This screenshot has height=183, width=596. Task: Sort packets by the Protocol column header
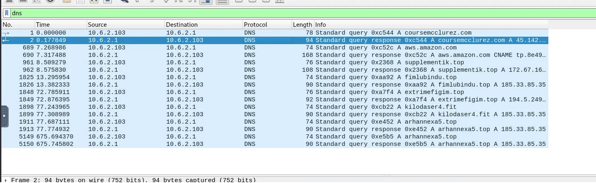(x=267, y=25)
